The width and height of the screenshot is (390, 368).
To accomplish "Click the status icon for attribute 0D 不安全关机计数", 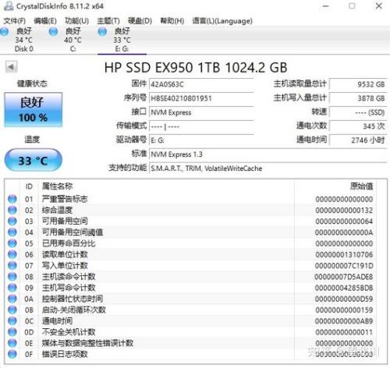I will coord(12,332).
